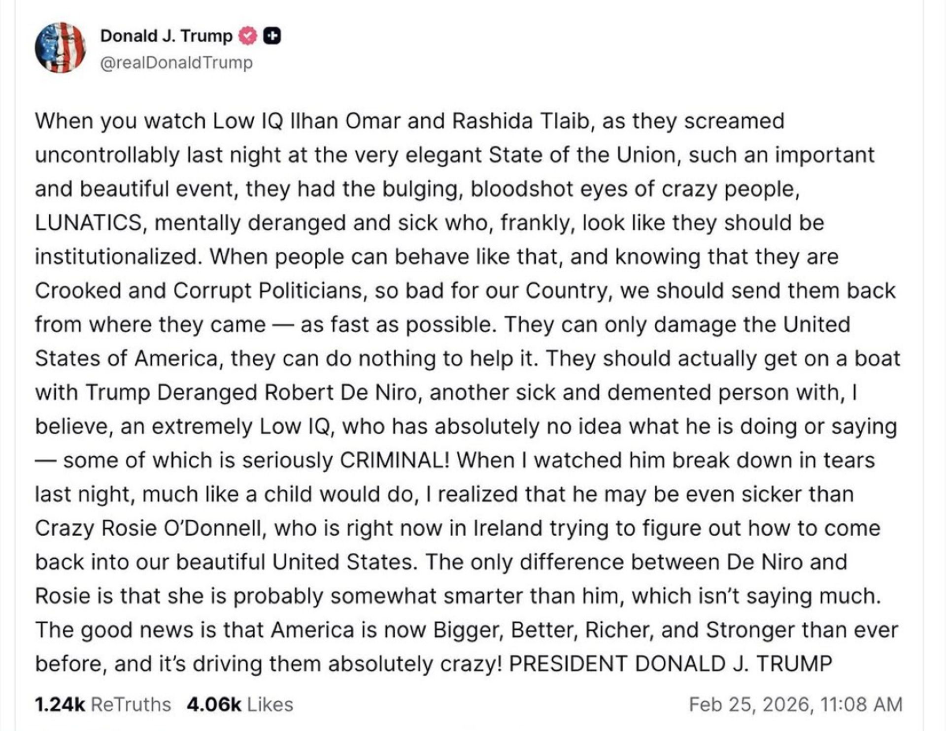Image resolution: width=946 pixels, height=731 pixels.
Task: Click the black plus badge icon
Action: tap(272, 36)
